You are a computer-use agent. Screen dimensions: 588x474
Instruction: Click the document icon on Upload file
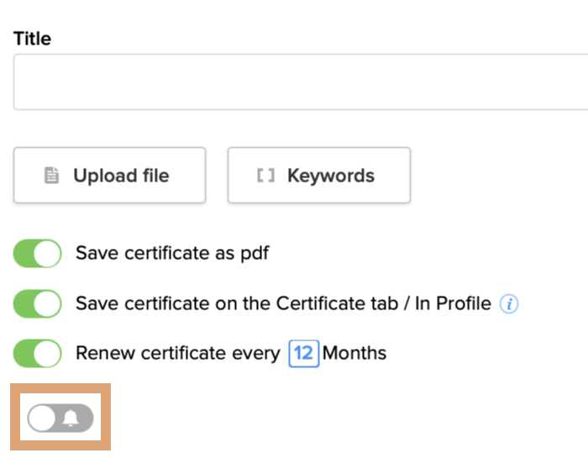tap(52, 176)
